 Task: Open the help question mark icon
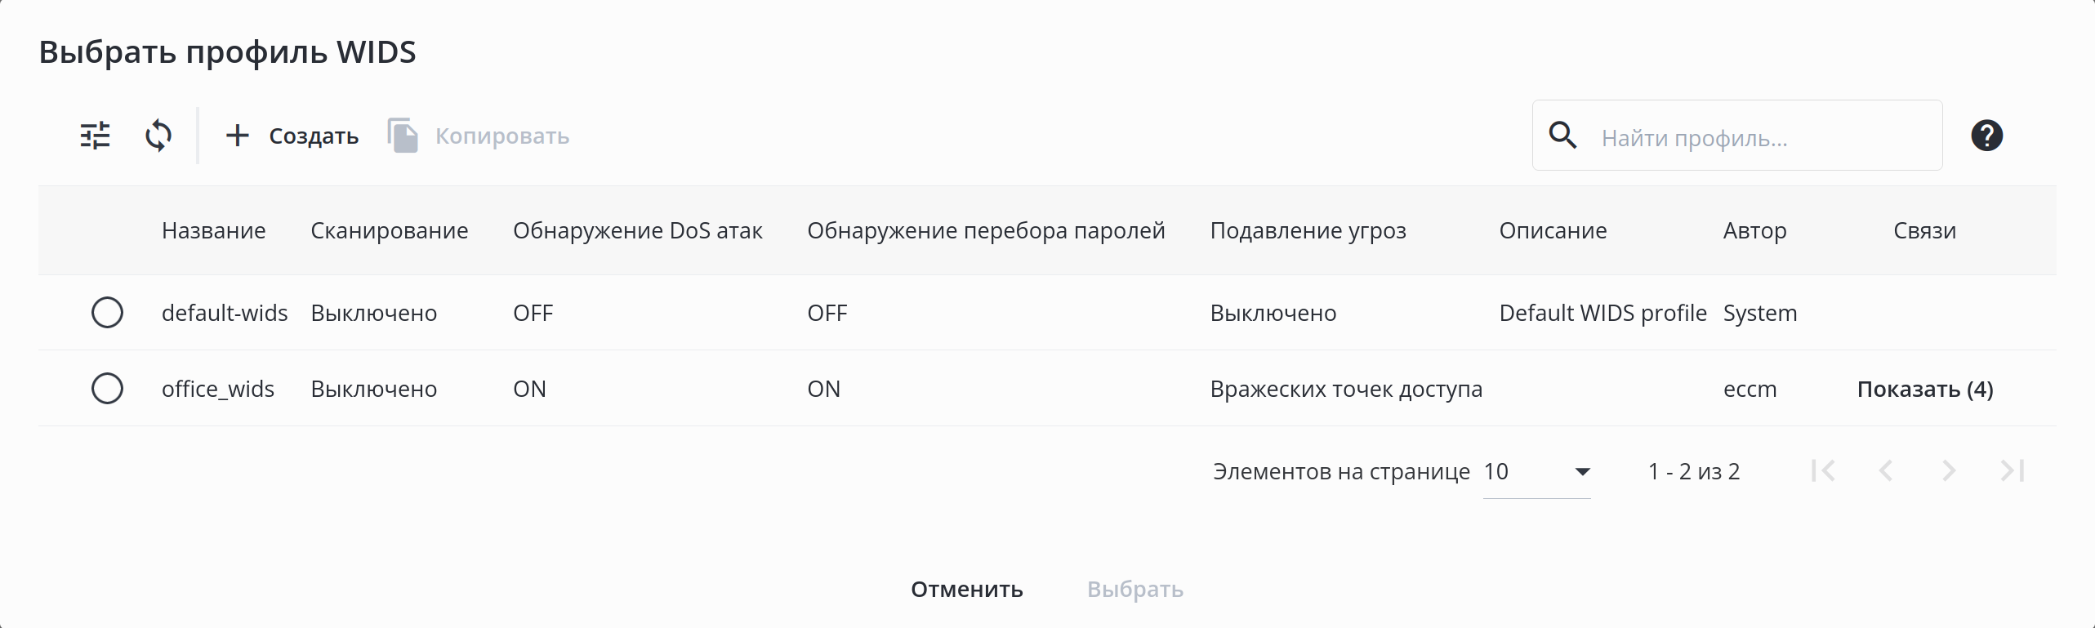[x=1986, y=136]
